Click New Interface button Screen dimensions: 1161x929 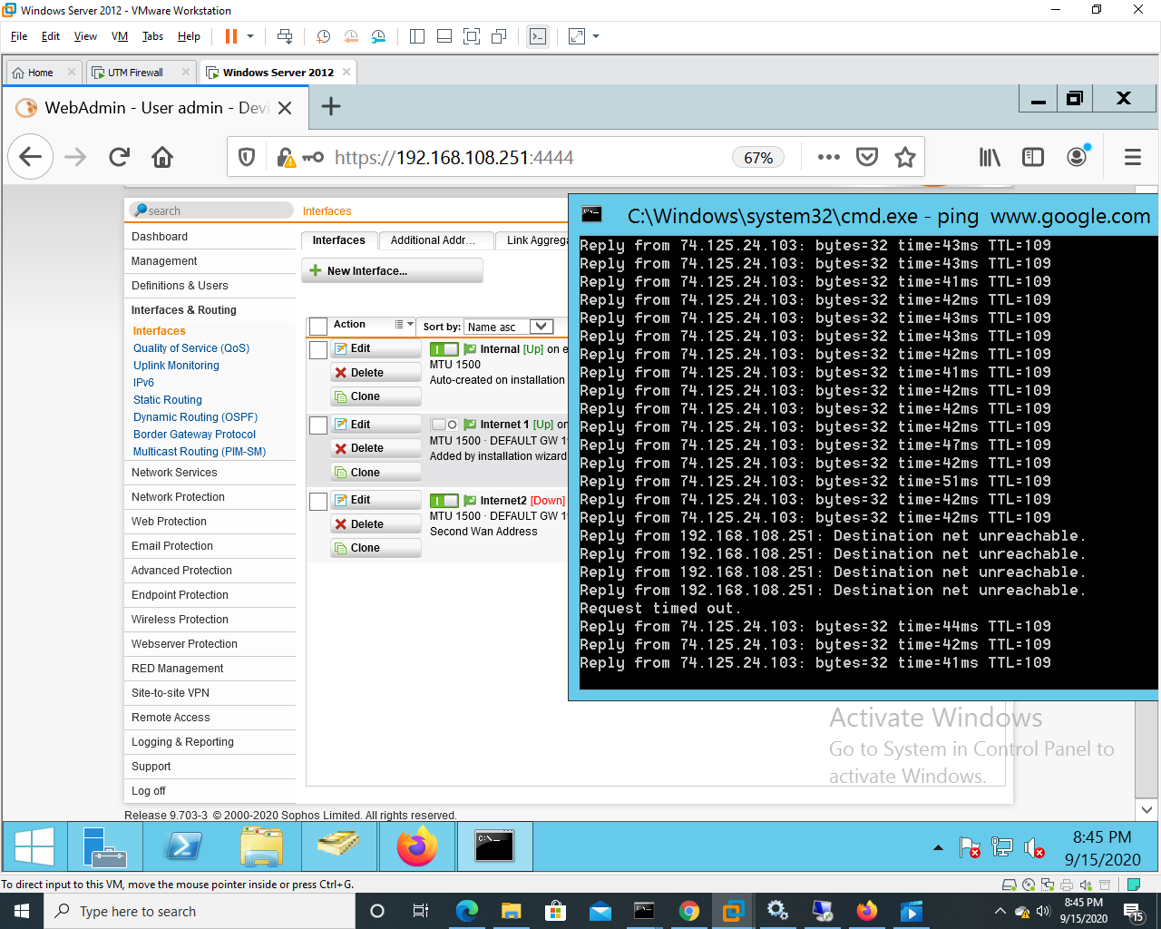392,270
